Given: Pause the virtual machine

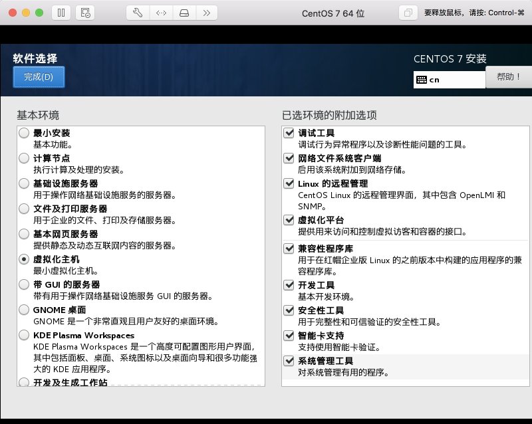Looking at the screenshot, I should coord(61,13).
